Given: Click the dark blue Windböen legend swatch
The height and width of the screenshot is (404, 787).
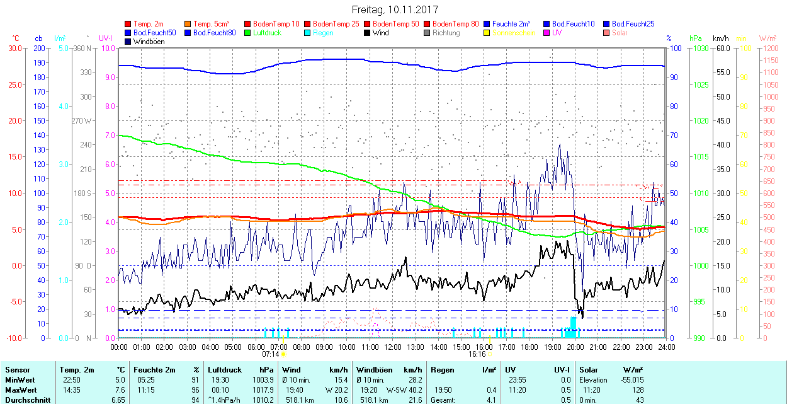Looking at the screenshot, I should tap(128, 42).
